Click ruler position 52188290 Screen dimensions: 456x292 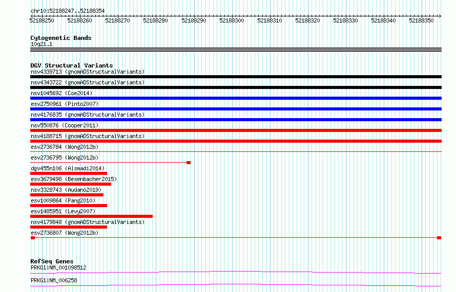coord(194,20)
